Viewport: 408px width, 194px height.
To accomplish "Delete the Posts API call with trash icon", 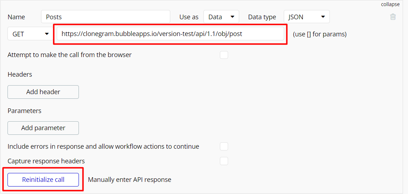I will pos(393,17).
